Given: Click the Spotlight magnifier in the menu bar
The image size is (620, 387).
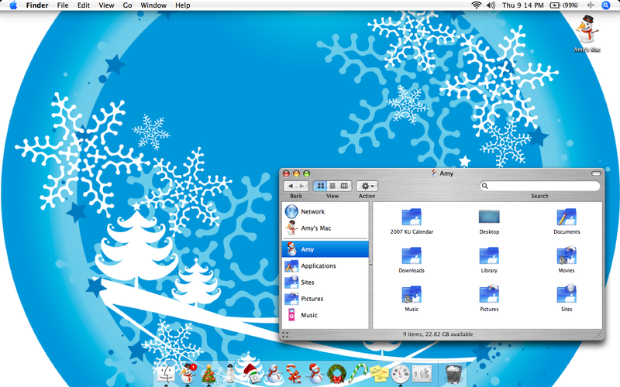Looking at the screenshot, I should coord(606,5).
